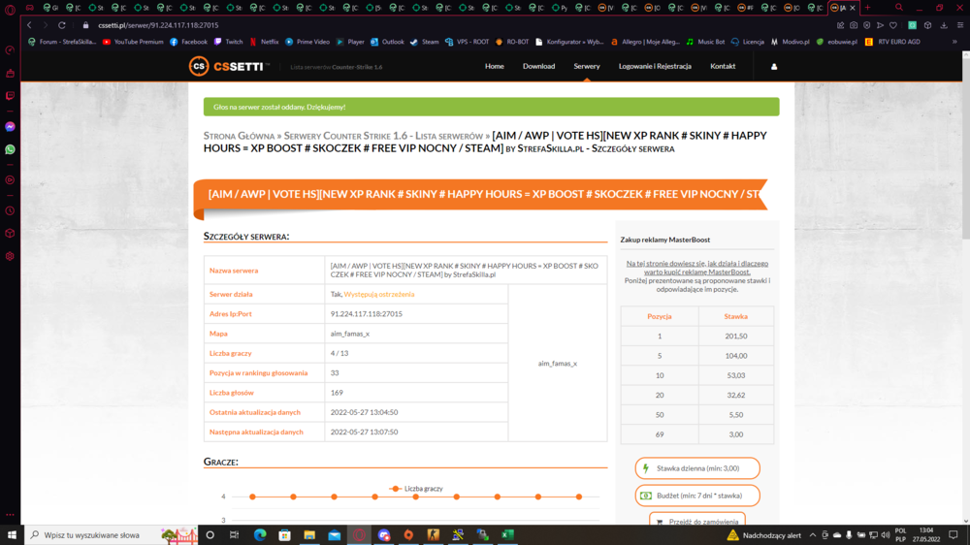The width and height of the screenshot is (970, 545).
Task: Expand the hidden bookmarks overflow chevron
Action: tap(954, 42)
